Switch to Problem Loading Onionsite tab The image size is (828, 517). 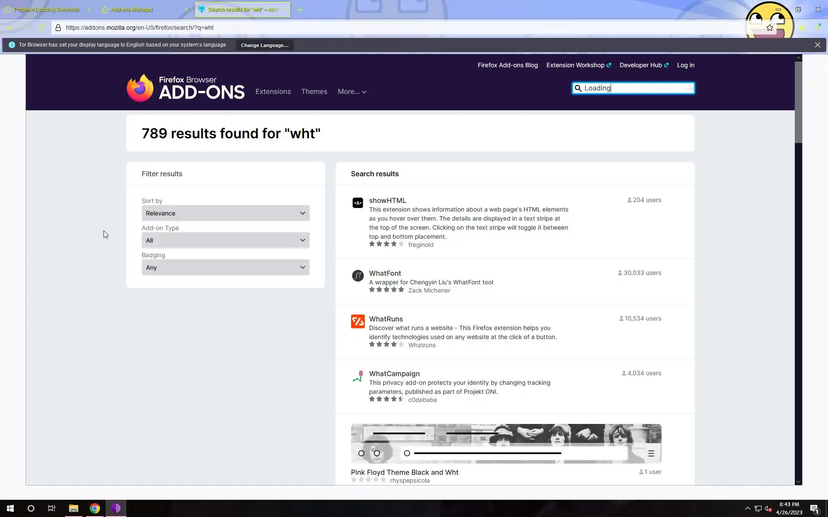46,9
